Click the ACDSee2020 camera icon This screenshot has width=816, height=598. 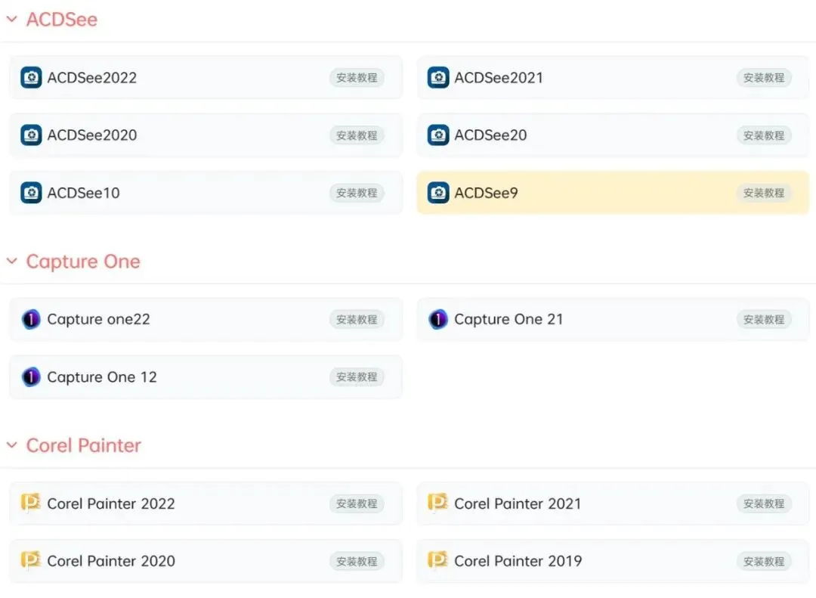click(31, 135)
